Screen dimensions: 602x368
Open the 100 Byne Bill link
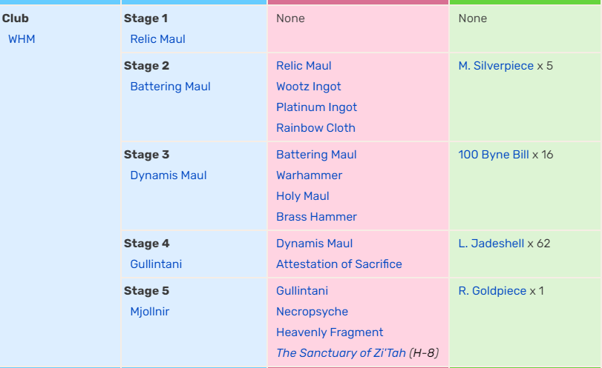pyautogui.click(x=494, y=155)
